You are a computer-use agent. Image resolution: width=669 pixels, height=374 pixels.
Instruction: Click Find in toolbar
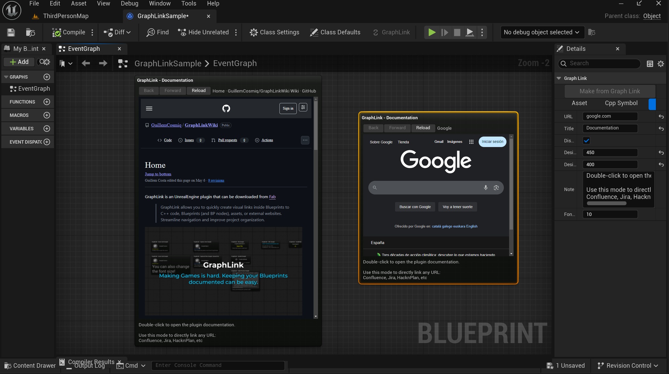coord(158,32)
